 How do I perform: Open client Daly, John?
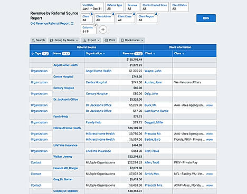click(x=151, y=94)
